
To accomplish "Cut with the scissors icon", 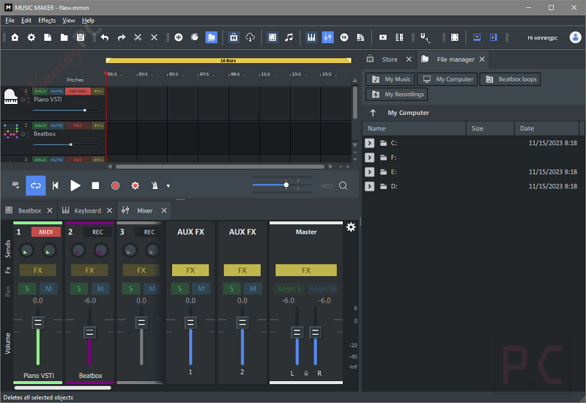I will tap(138, 37).
